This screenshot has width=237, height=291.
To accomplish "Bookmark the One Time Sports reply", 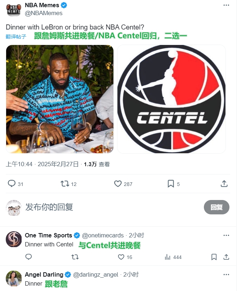I will tap(214, 257).
